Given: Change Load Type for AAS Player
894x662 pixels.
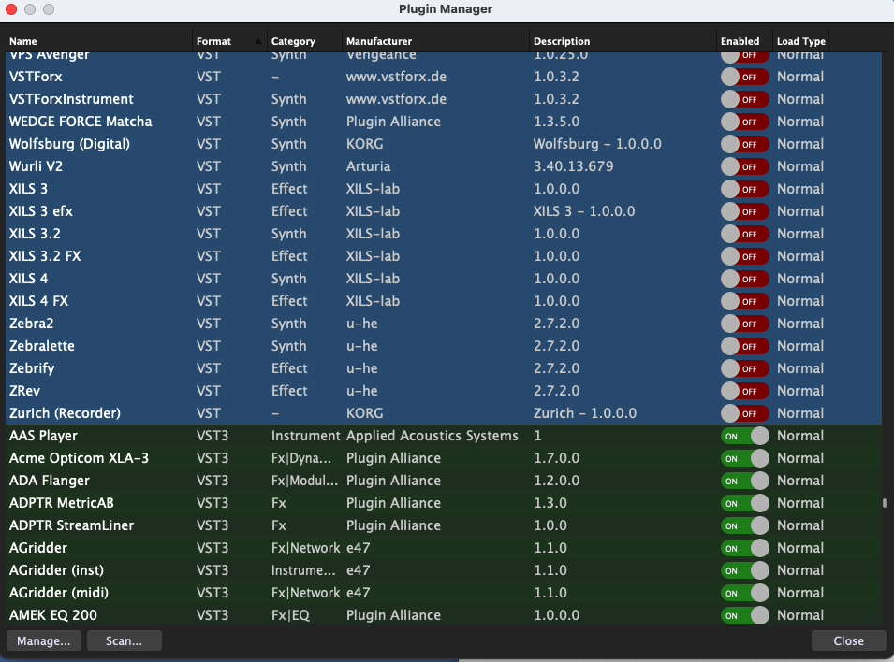Looking at the screenshot, I should tap(800, 436).
